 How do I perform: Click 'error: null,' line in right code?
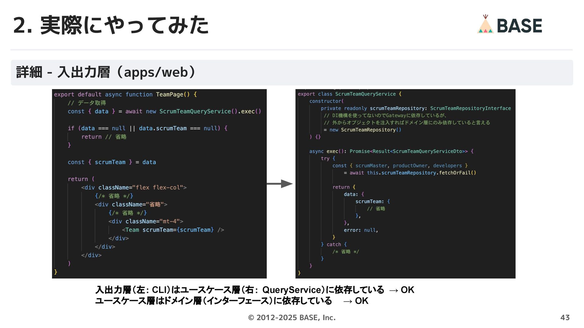pos(361,230)
